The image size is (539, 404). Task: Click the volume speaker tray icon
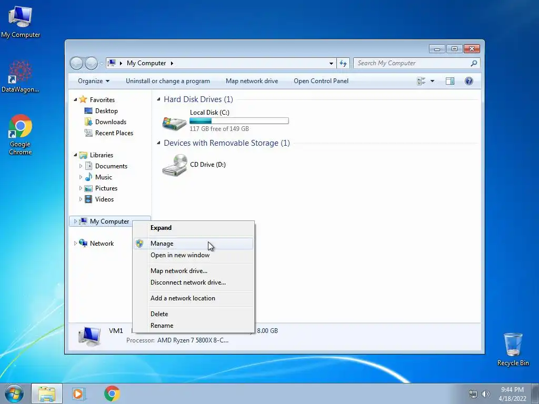485,394
